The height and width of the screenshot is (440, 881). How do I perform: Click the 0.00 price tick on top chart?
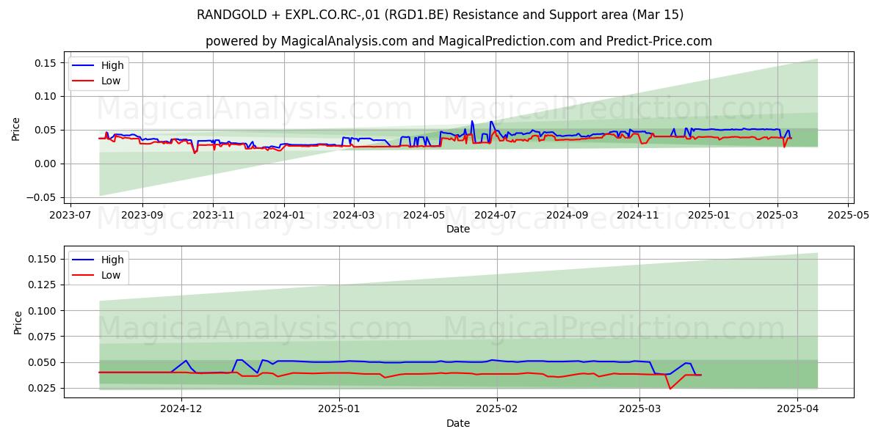click(x=47, y=164)
